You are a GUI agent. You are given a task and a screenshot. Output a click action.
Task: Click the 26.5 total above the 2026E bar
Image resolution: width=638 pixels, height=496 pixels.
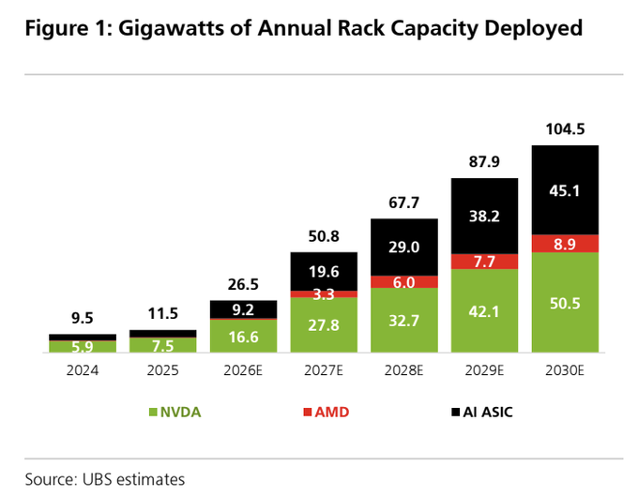(x=243, y=284)
